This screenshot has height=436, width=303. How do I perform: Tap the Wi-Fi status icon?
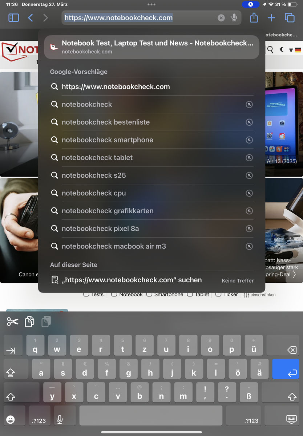pos(271,4)
